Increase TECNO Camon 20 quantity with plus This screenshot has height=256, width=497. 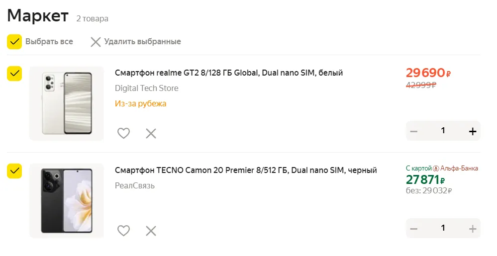click(x=472, y=229)
